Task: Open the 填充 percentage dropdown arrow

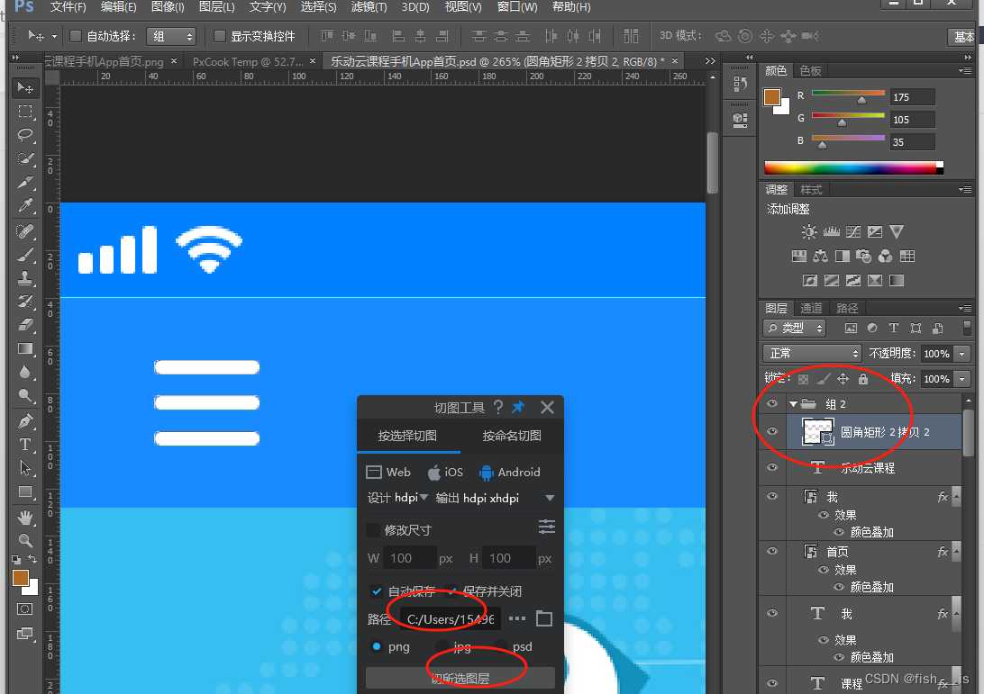Action: point(962,379)
